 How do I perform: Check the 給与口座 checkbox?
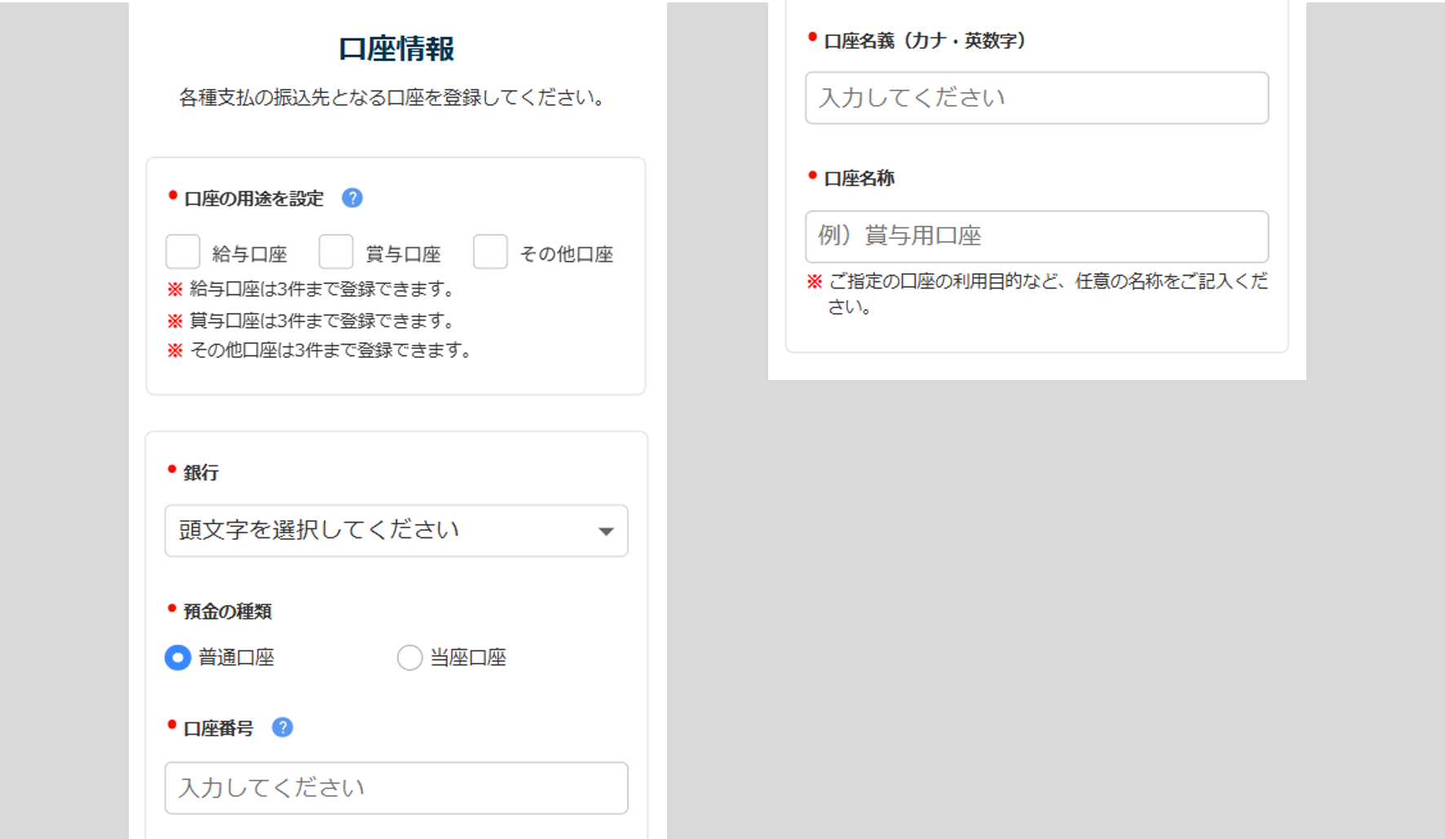183,252
